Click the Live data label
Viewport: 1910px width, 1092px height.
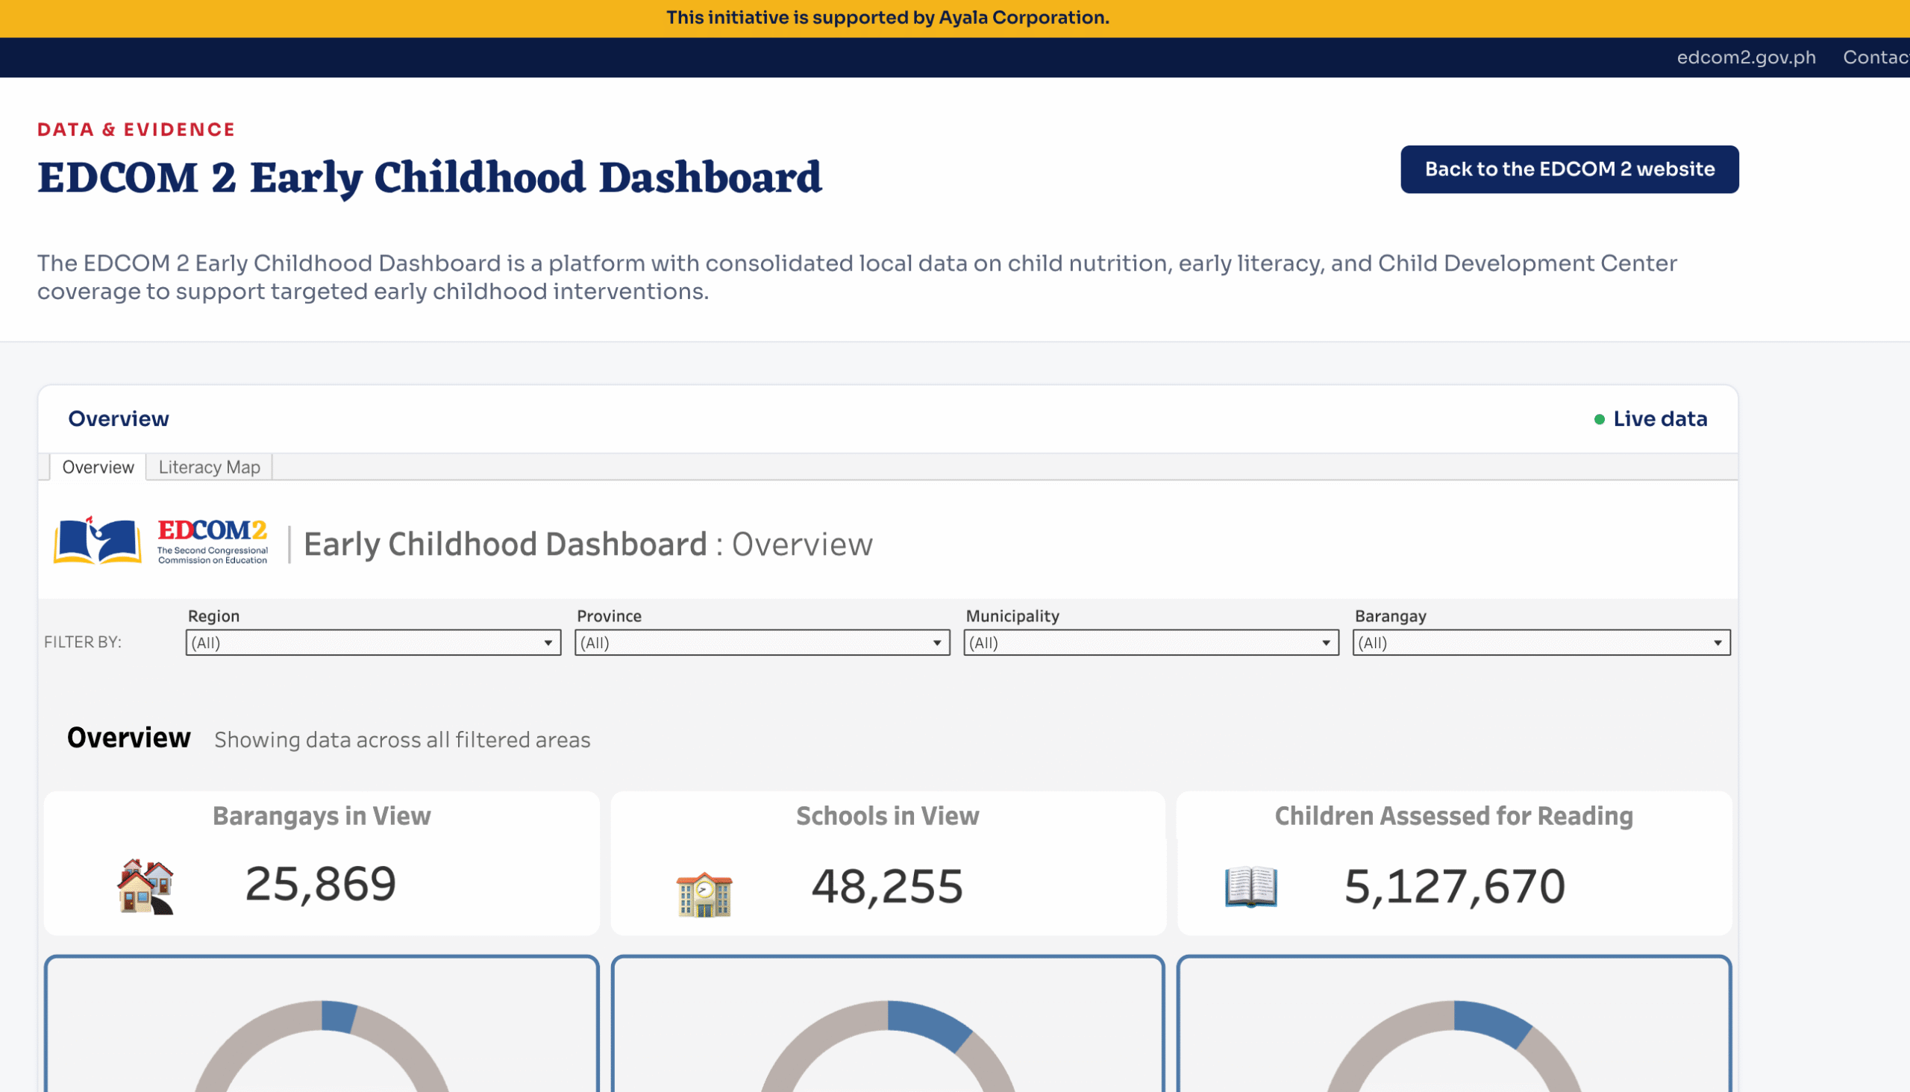tap(1659, 419)
